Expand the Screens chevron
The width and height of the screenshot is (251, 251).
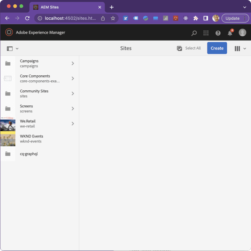73,109
